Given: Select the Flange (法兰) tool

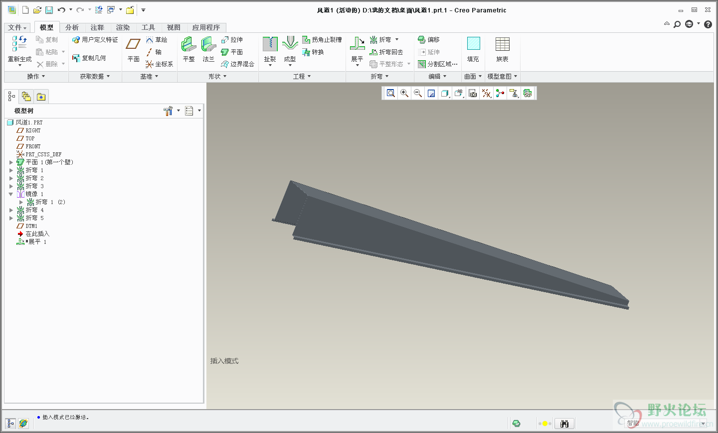Looking at the screenshot, I should click(x=208, y=50).
